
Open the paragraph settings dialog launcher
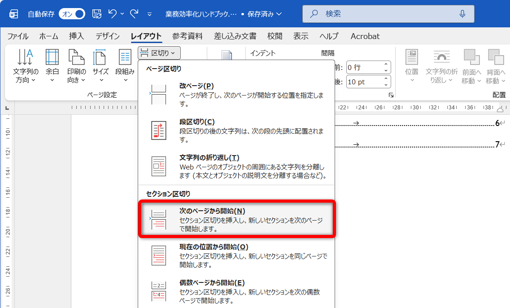[391, 95]
